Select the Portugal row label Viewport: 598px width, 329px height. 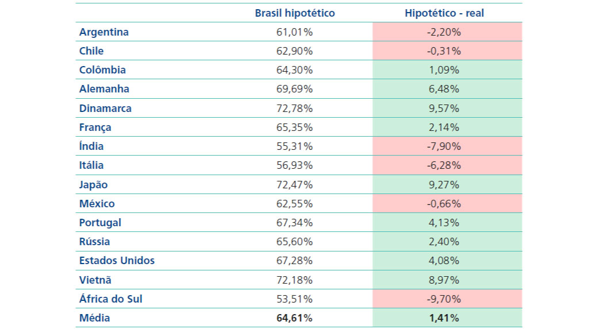click(x=100, y=223)
